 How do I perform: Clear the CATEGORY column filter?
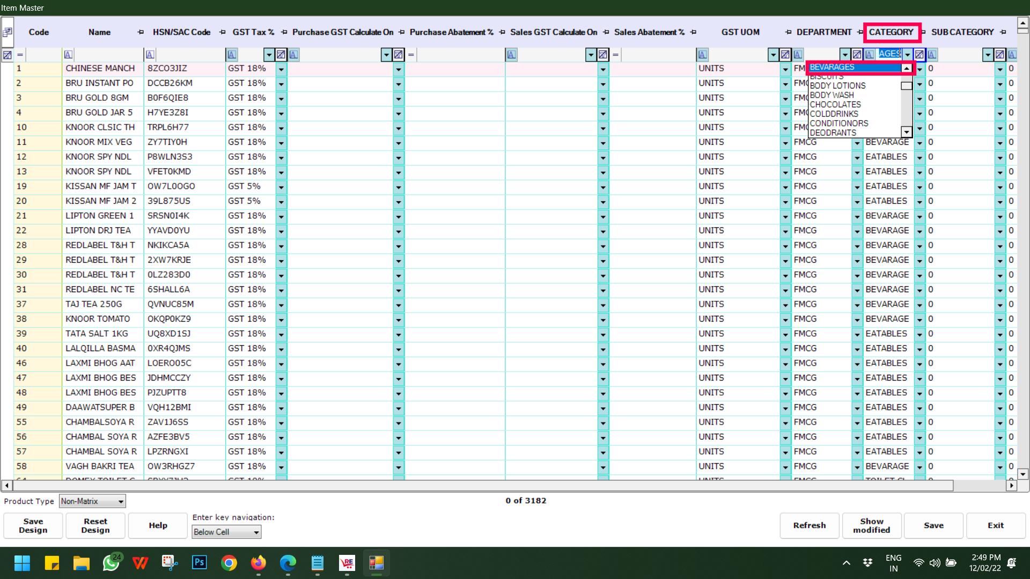(919, 54)
